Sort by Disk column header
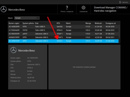Image resolution: width=130 pixels, height=97 pixels. (37, 23)
